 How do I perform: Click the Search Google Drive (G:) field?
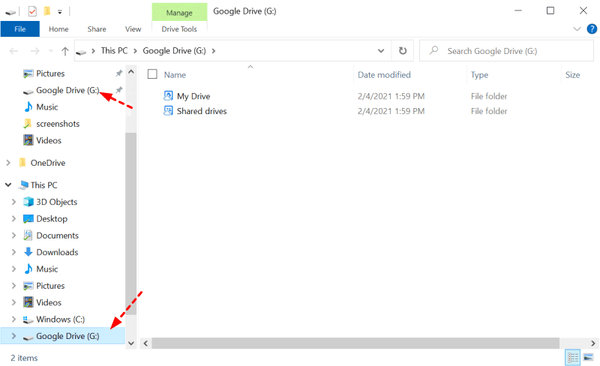506,51
